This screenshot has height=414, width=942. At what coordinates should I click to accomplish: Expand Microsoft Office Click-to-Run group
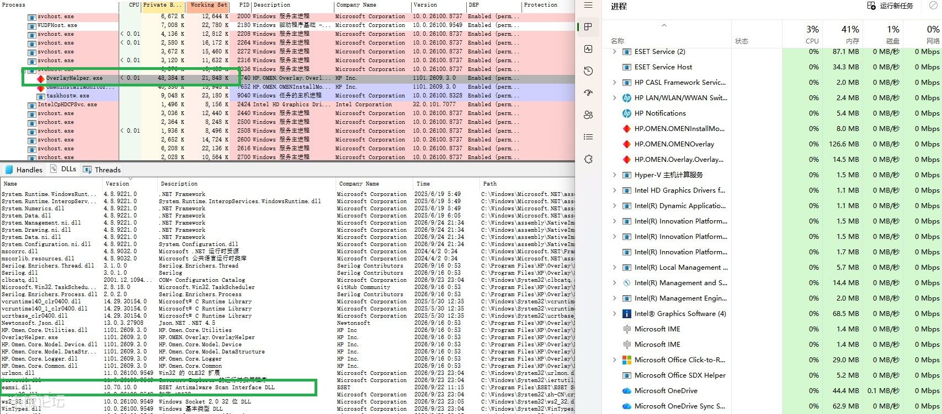pos(614,360)
